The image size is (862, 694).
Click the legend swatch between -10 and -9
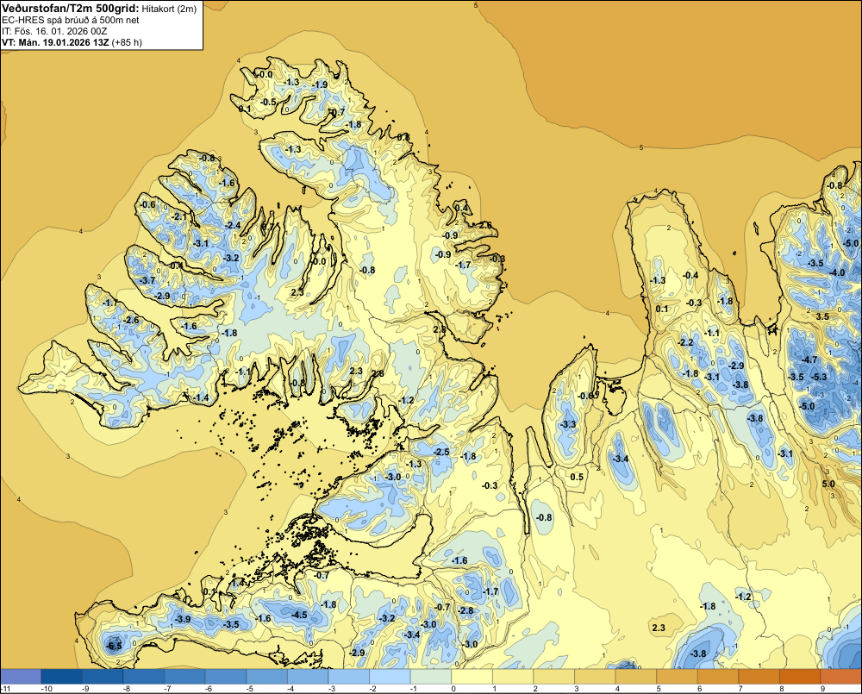coord(61,677)
